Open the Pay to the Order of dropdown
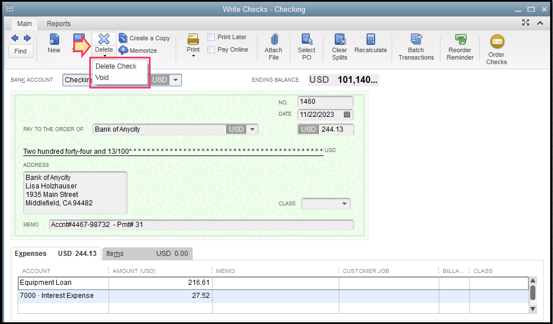 (252, 129)
